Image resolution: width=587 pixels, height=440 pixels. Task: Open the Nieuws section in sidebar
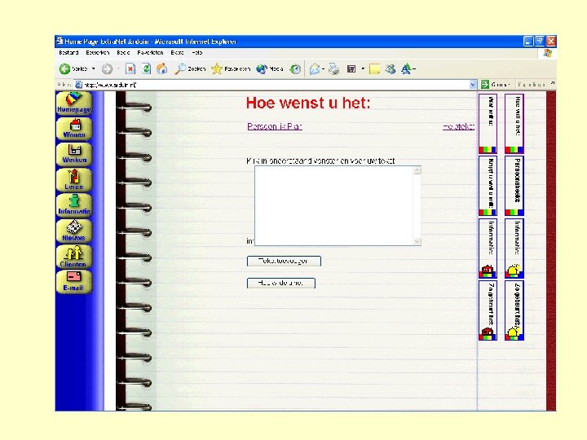click(x=73, y=230)
